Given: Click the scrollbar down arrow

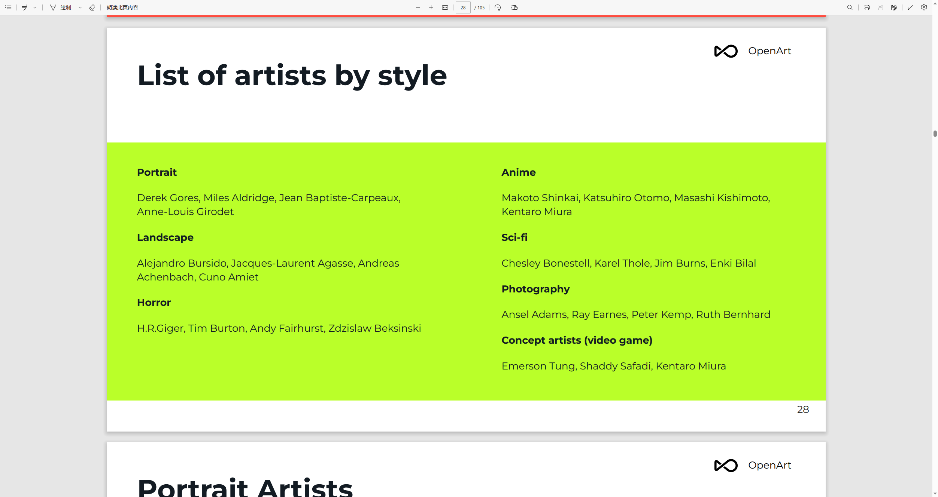Looking at the screenshot, I should pyautogui.click(x=935, y=494).
